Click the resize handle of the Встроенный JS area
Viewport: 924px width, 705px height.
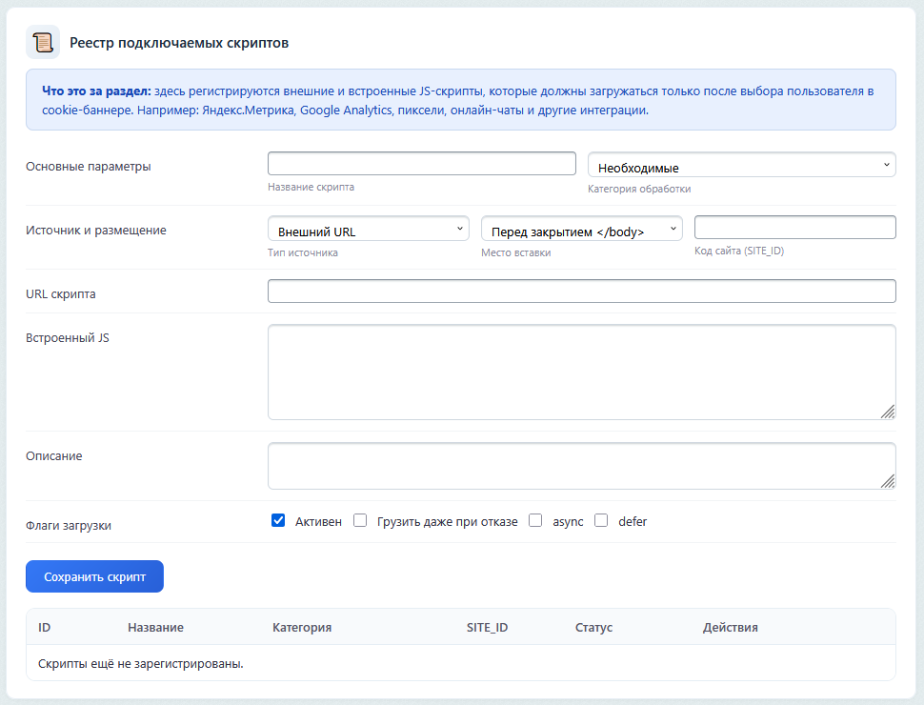889,412
